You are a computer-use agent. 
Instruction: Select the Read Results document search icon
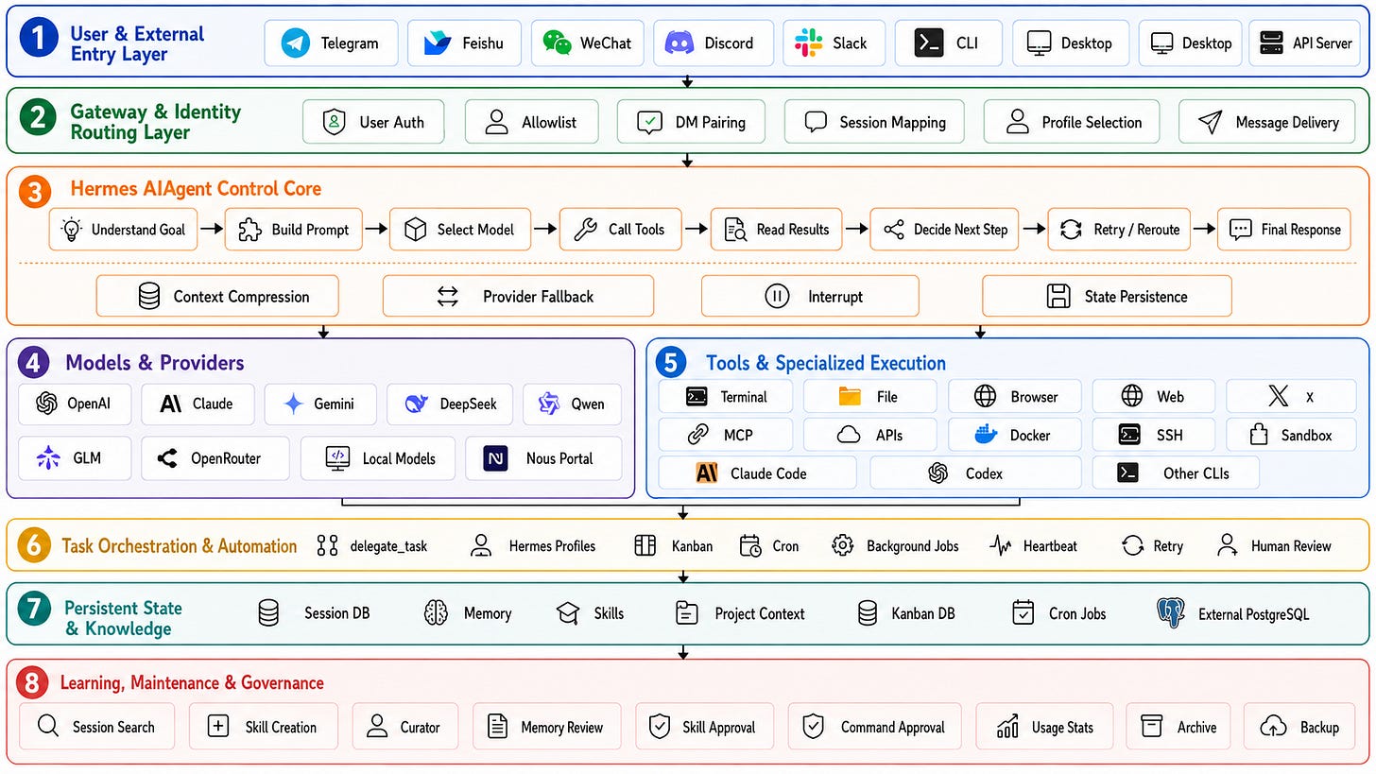pyautogui.click(x=735, y=230)
